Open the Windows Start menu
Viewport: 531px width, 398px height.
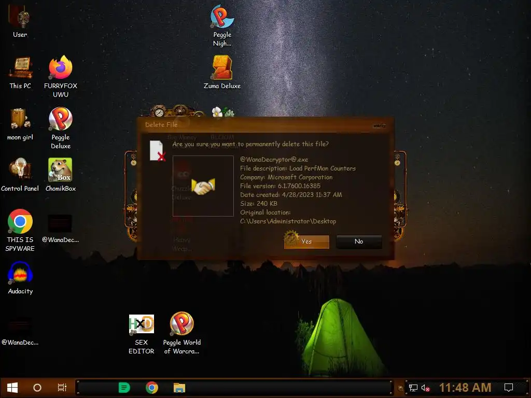pos(12,388)
